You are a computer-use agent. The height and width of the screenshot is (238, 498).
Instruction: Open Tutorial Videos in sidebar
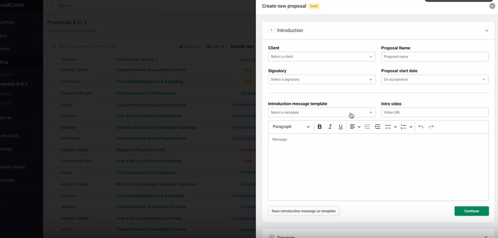click(13, 167)
